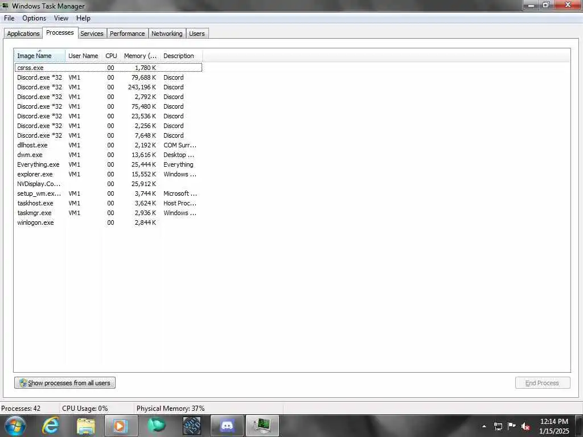Select the explorer.exe process
The width and height of the screenshot is (583, 437).
(108, 174)
